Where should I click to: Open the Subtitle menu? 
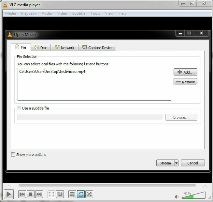(x=79, y=13)
